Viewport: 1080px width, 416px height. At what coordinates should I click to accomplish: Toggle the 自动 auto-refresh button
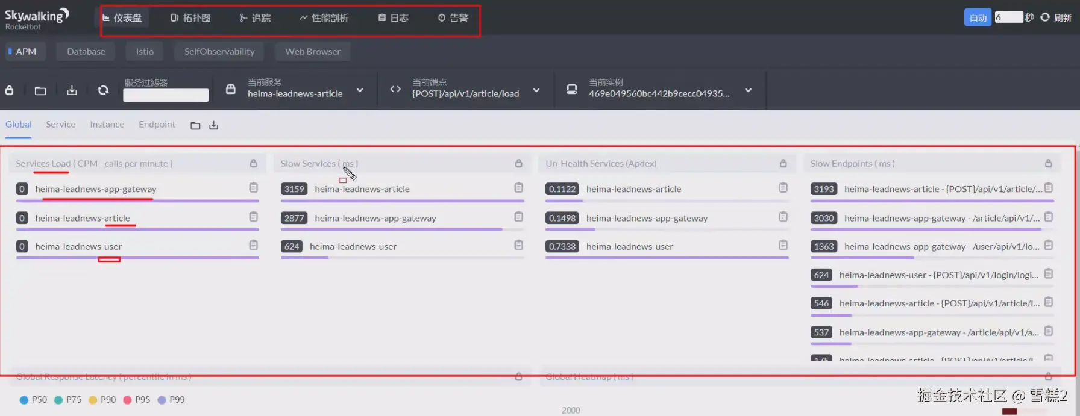click(978, 17)
